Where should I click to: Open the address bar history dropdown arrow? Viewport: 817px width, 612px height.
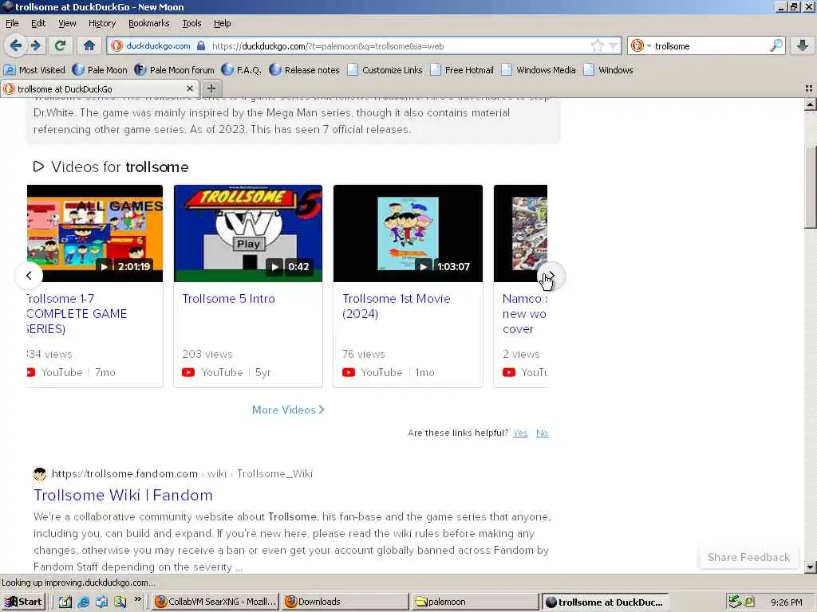tap(614, 46)
